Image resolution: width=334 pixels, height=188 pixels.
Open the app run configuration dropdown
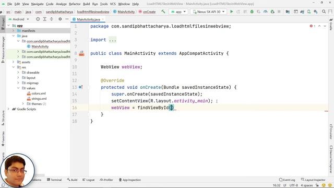point(178,11)
